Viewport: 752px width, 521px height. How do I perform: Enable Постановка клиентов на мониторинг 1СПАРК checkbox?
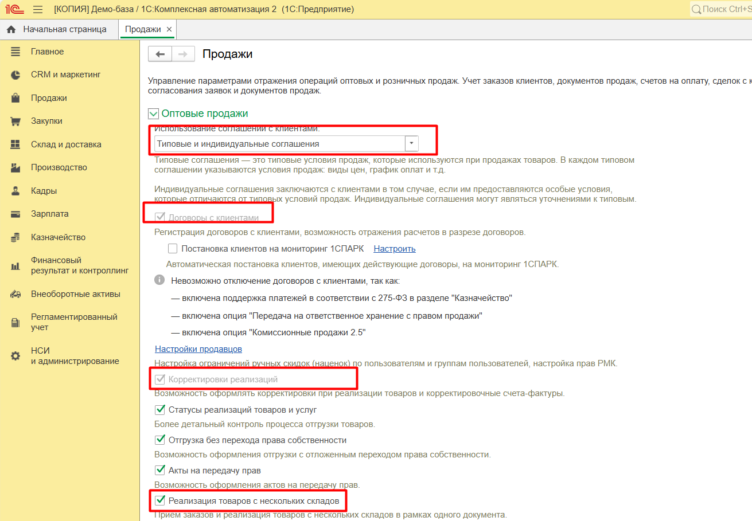173,249
